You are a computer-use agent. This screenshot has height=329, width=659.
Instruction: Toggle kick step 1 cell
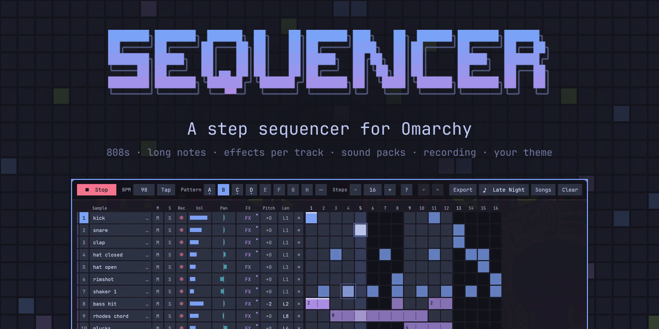click(311, 218)
